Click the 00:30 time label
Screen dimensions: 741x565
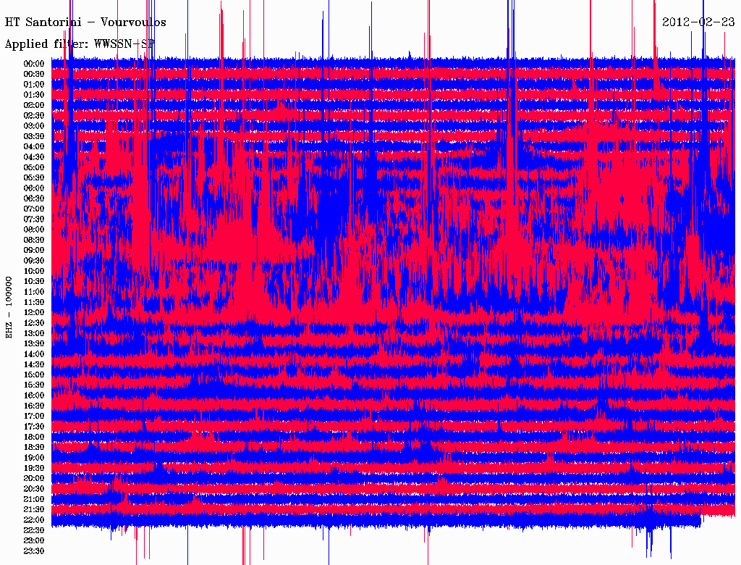coord(34,75)
